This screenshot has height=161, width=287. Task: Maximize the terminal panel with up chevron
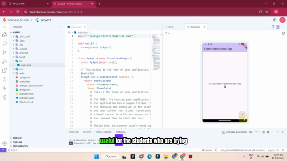[x=278, y=132]
